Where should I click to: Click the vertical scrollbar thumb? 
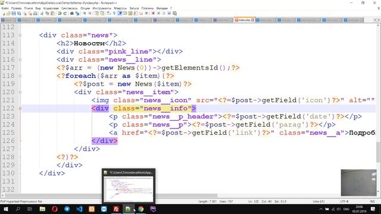click(x=378, y=152)
